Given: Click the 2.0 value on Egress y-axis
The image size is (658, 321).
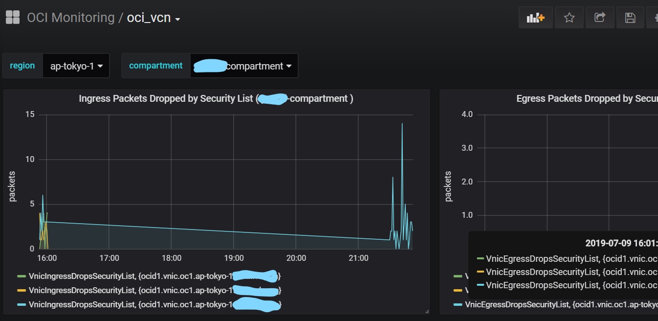Looking at the screenshot, I should tap(467, 182).
